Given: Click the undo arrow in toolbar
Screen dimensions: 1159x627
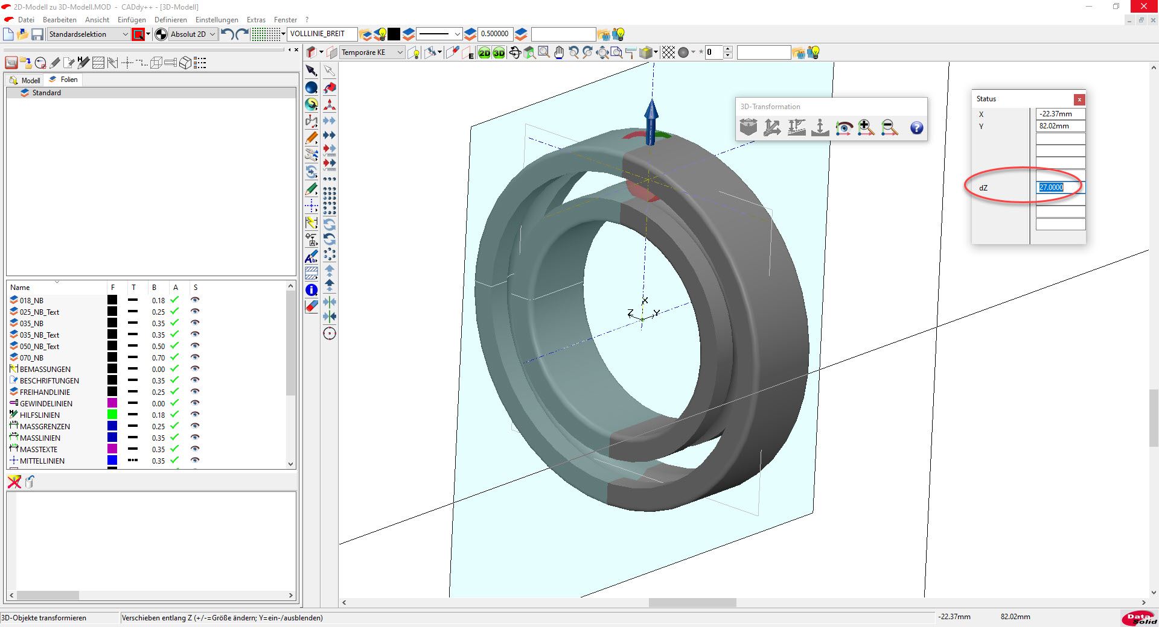Looking at the screenshot, I should [227, 34].
